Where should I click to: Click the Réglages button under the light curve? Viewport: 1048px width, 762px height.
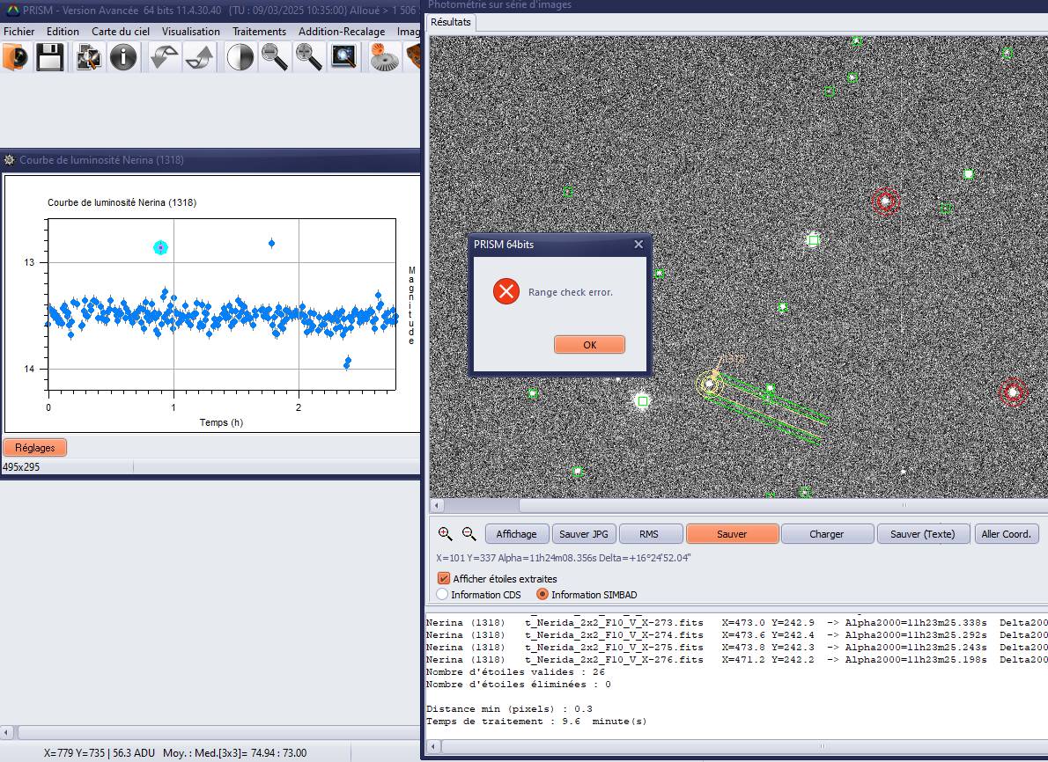[x=35, y=448]
